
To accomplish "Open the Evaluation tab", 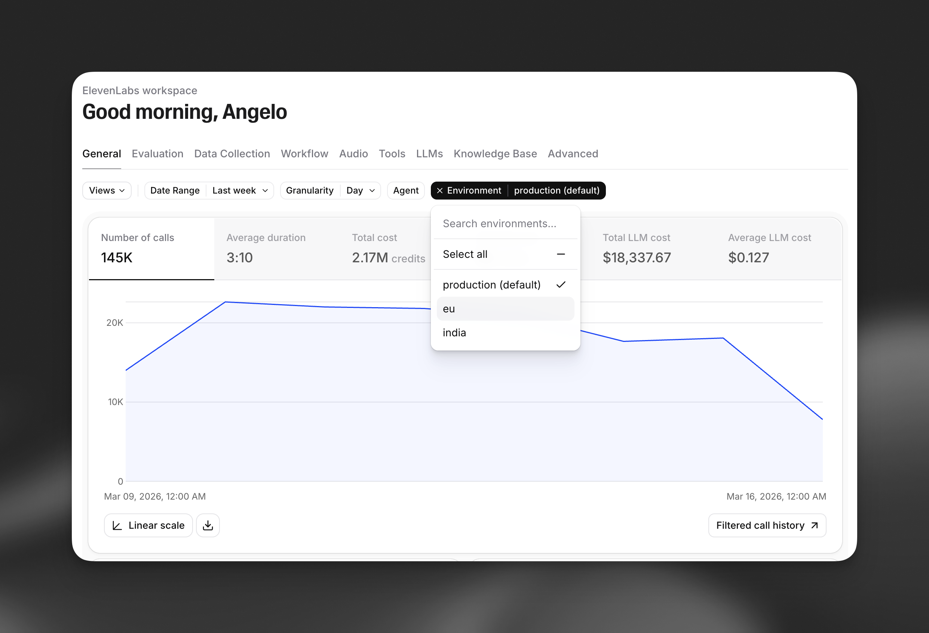I will tap(157, 153).
